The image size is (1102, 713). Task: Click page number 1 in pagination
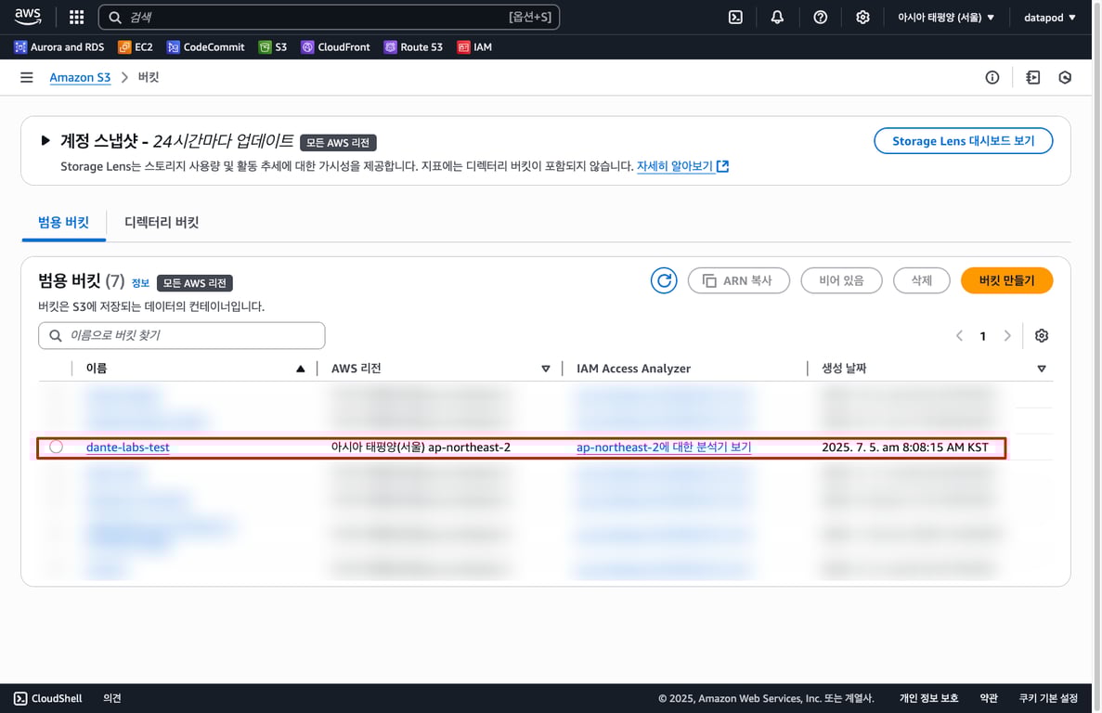(982, 336)
